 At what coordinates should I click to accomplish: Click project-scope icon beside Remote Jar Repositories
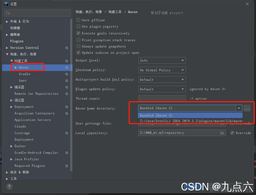pyautogui.click(x=67, y=94)
